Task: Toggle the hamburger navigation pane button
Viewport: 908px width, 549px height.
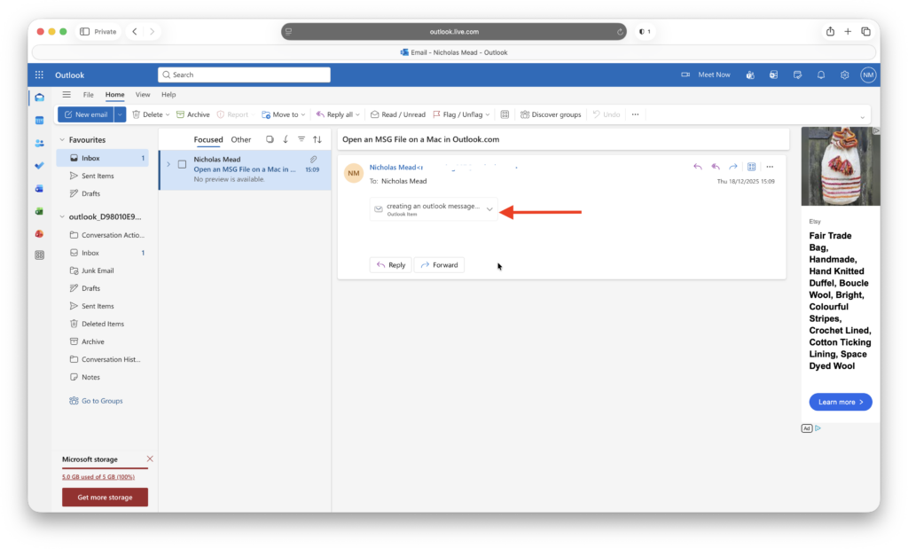Action: 67,94
